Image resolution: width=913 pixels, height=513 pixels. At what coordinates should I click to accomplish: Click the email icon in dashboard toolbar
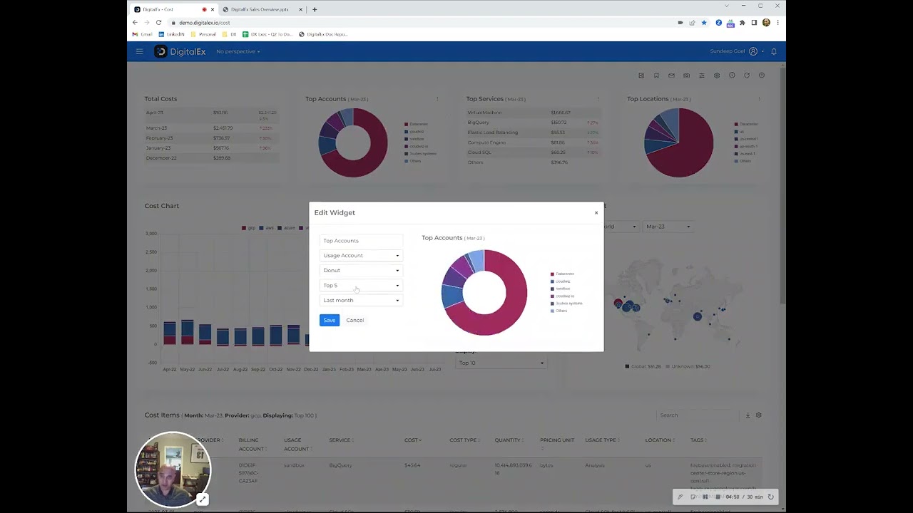tap(671, 76)
